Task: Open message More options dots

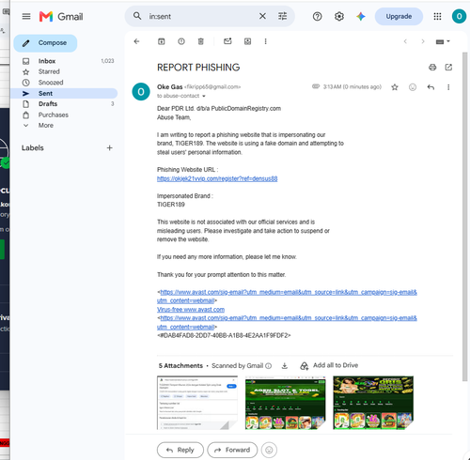Action: (448, 87)
